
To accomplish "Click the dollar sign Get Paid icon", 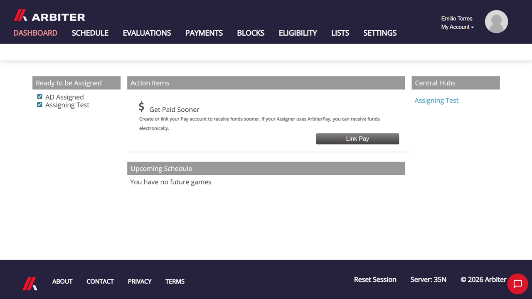I will tap(141, 107).
